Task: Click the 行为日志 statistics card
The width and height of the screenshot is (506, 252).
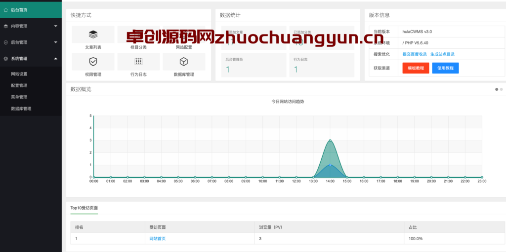Action: pos(322,65)
